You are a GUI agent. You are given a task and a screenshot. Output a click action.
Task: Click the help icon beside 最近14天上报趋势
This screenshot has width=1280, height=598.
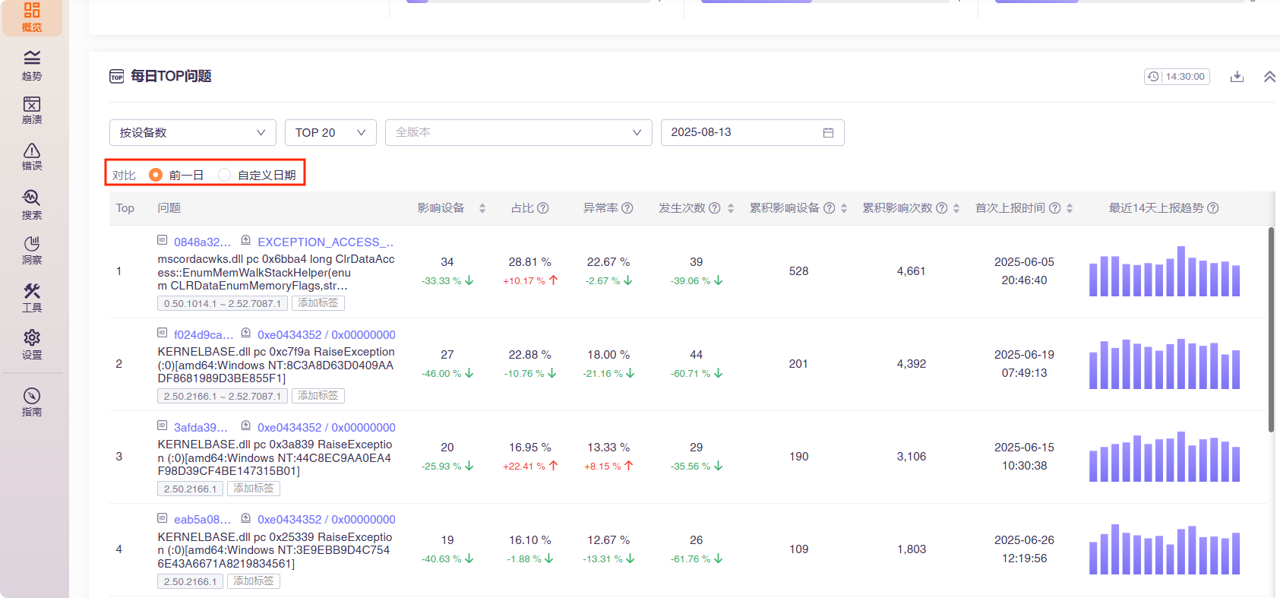1213,208
